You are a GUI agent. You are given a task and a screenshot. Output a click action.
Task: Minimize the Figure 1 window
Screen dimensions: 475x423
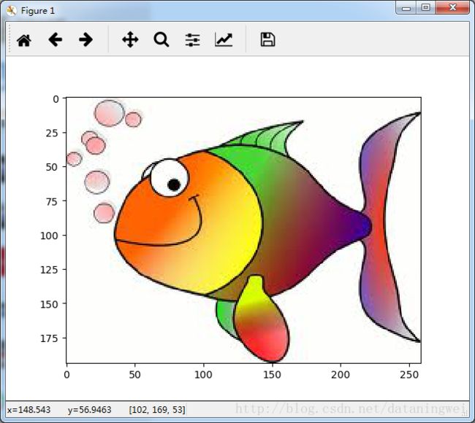[406, 8]
